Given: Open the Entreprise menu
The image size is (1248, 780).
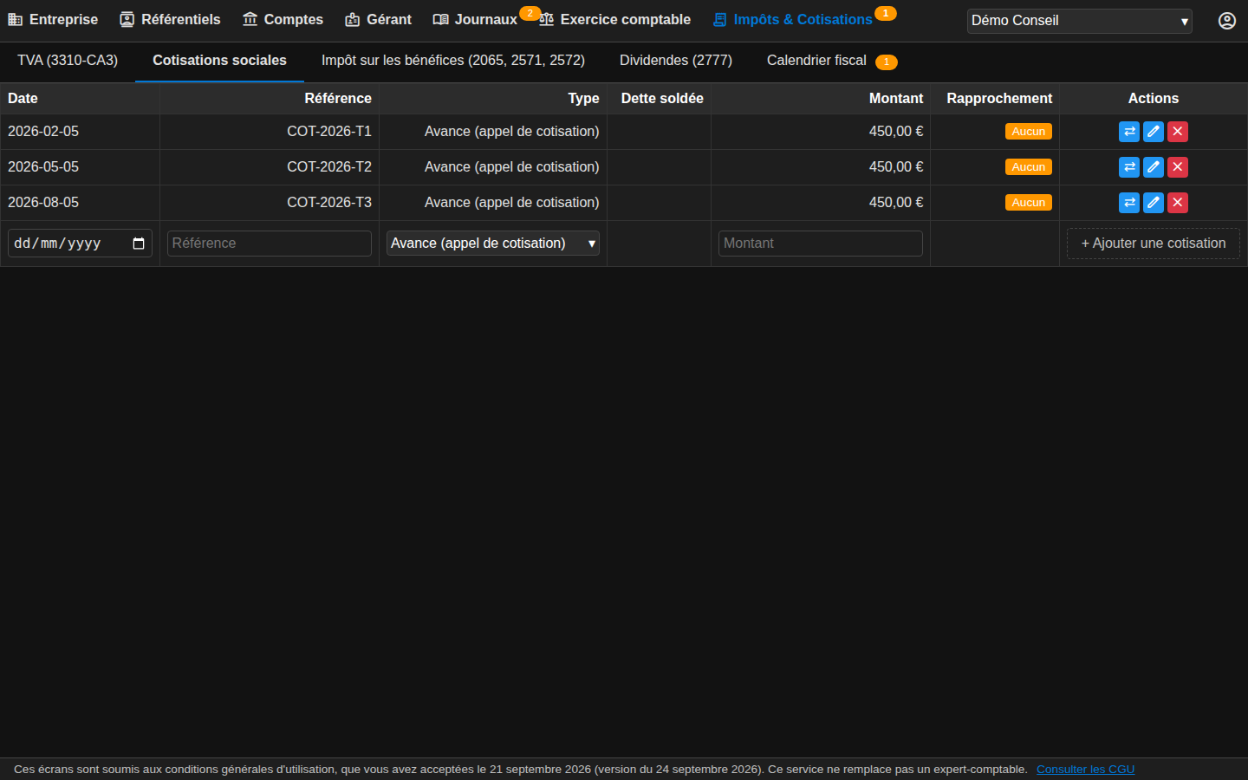Looking at the screenshot, I should pos(53,20).
